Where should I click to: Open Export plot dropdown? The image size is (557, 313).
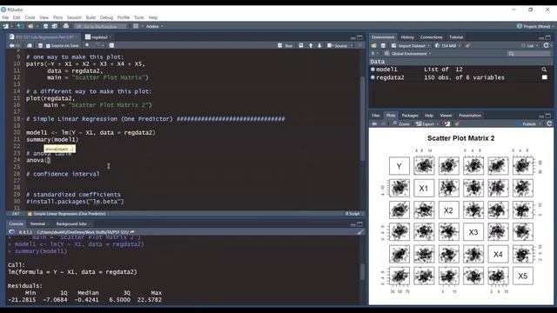click(427, 123)
